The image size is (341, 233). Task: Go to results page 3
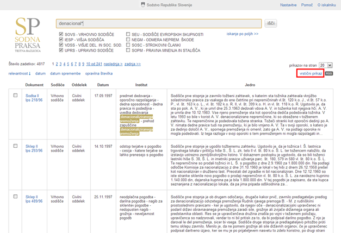(60, 64)
